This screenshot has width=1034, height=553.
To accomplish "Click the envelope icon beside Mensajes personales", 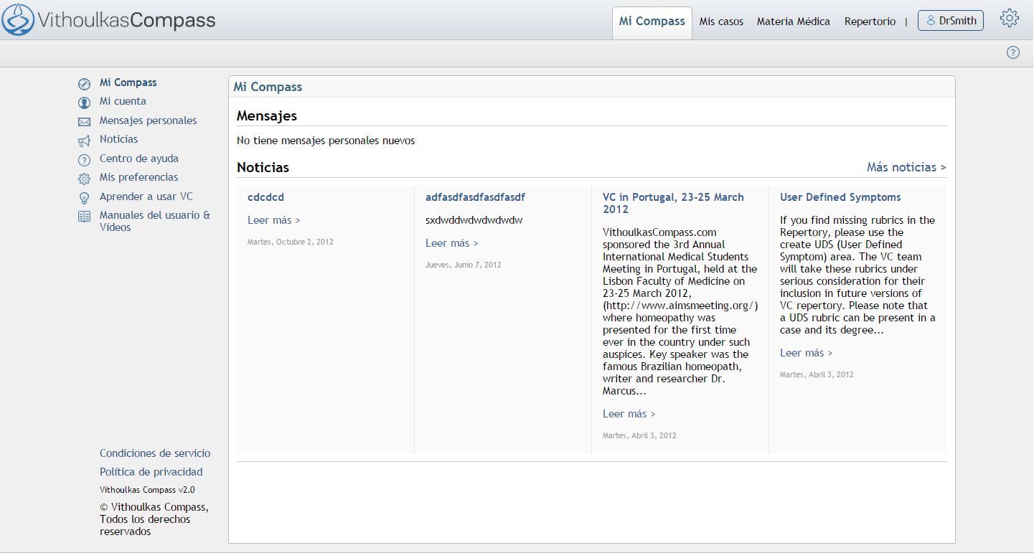I will click(x=85, y=122).
